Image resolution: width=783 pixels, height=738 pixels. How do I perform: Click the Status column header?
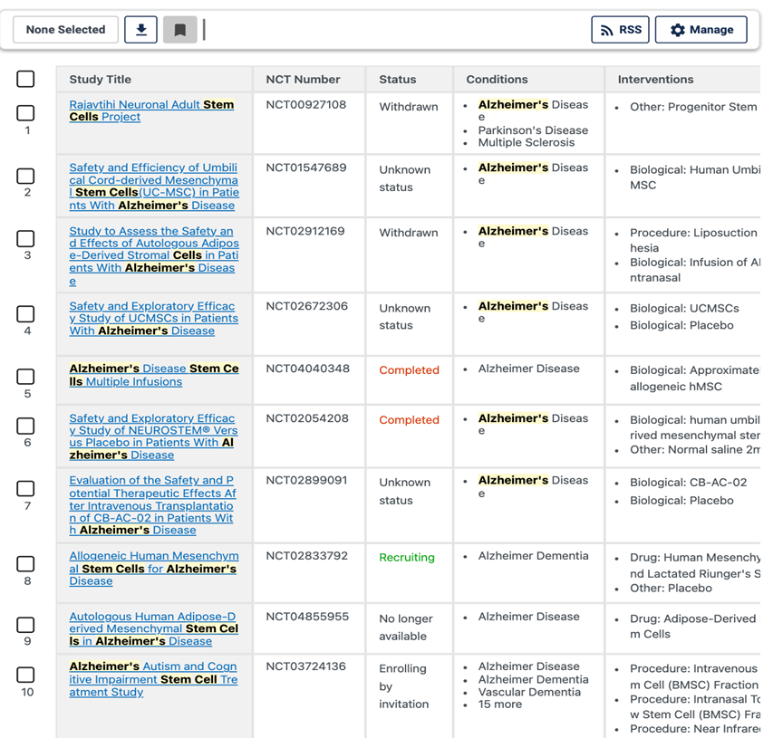pyautogui.click(x=397, y=80)
